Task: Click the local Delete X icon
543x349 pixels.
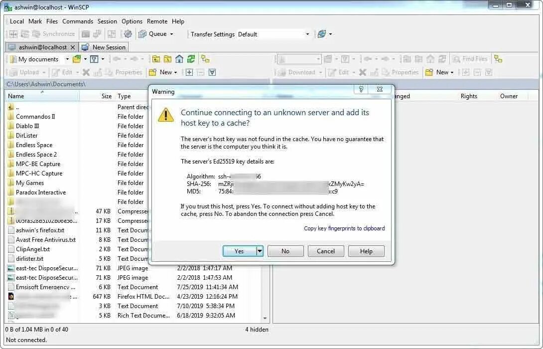Action: pyautogui.click(x=86, y=72)
